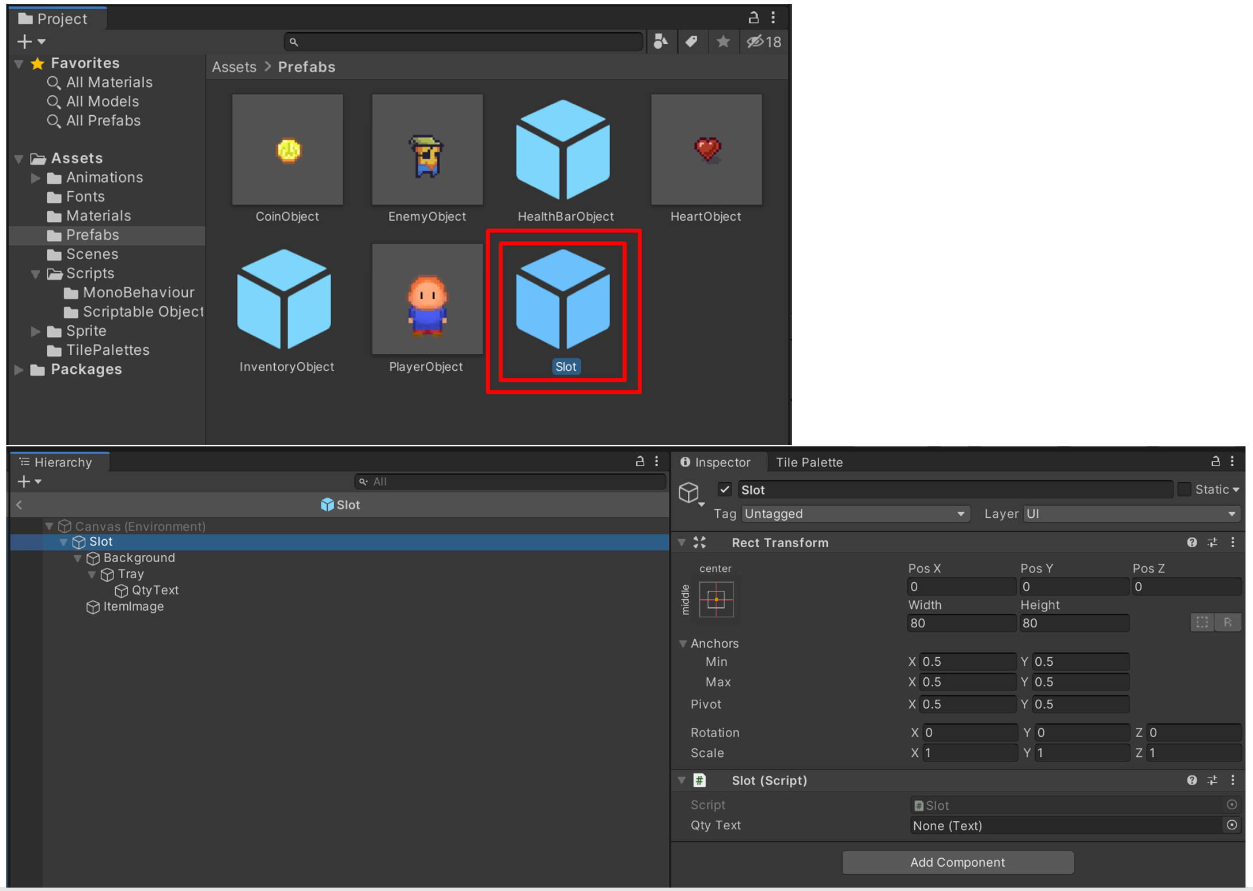Click Rect Transform preset settings icon
This screenshot has width=1253, height=891.
coord(1213,543)
